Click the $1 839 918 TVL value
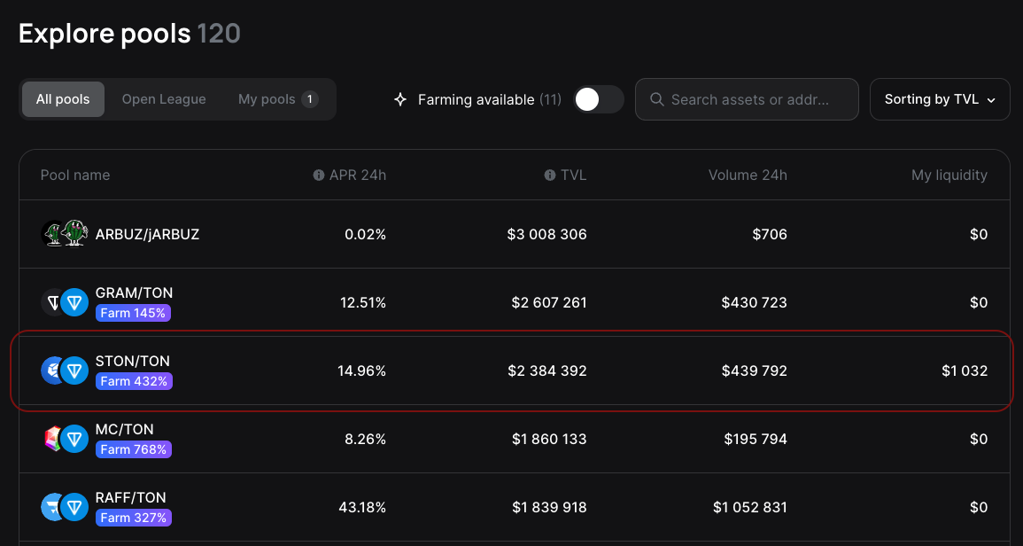 click(x=549, y=508)
